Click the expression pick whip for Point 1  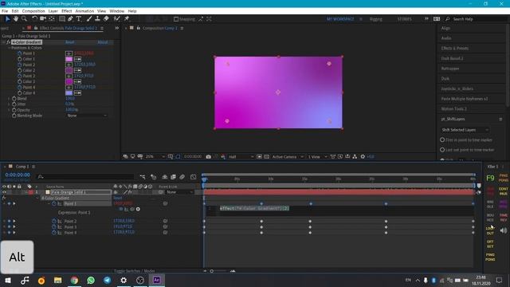tap(132, 209)
